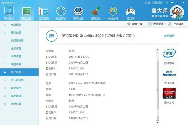This screenshot has height=125, width=188.
Task: Open 游戏库 game library controller icon
Action: click(x=130, y=13)
